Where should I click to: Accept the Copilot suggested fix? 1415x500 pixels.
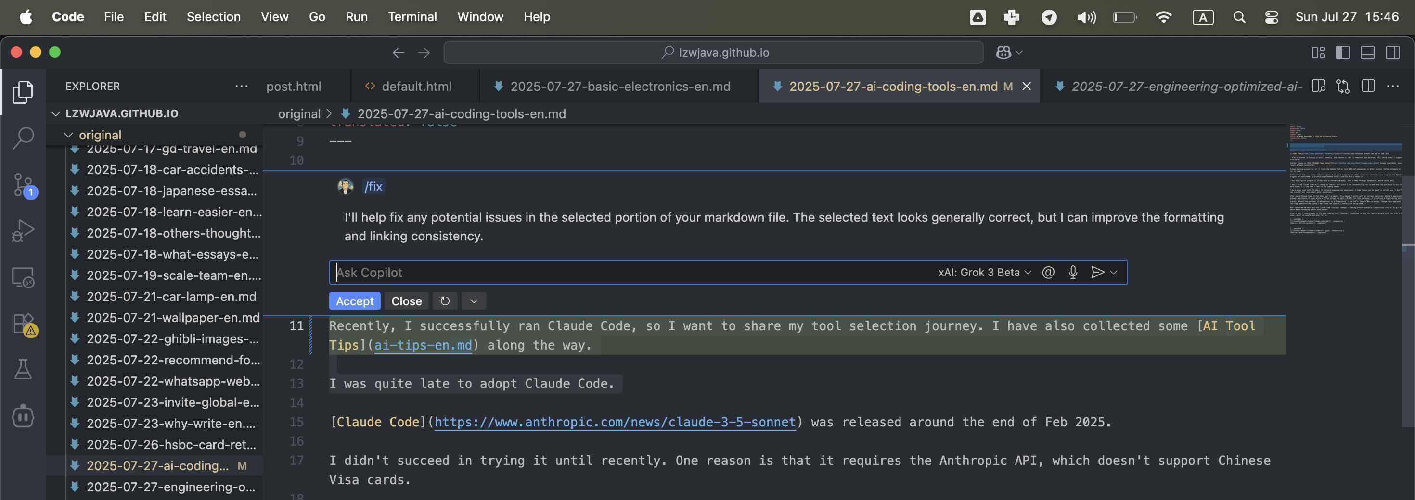tap(354, 301)
